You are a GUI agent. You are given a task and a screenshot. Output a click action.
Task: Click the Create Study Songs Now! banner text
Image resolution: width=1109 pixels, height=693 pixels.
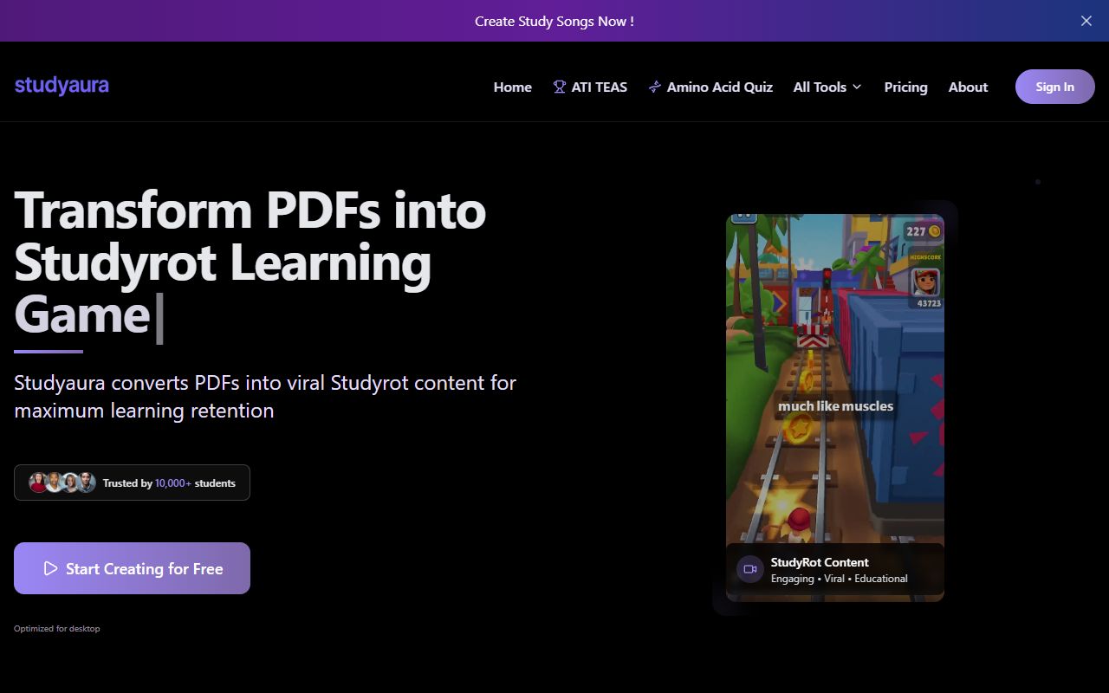(x=554, y=21)
